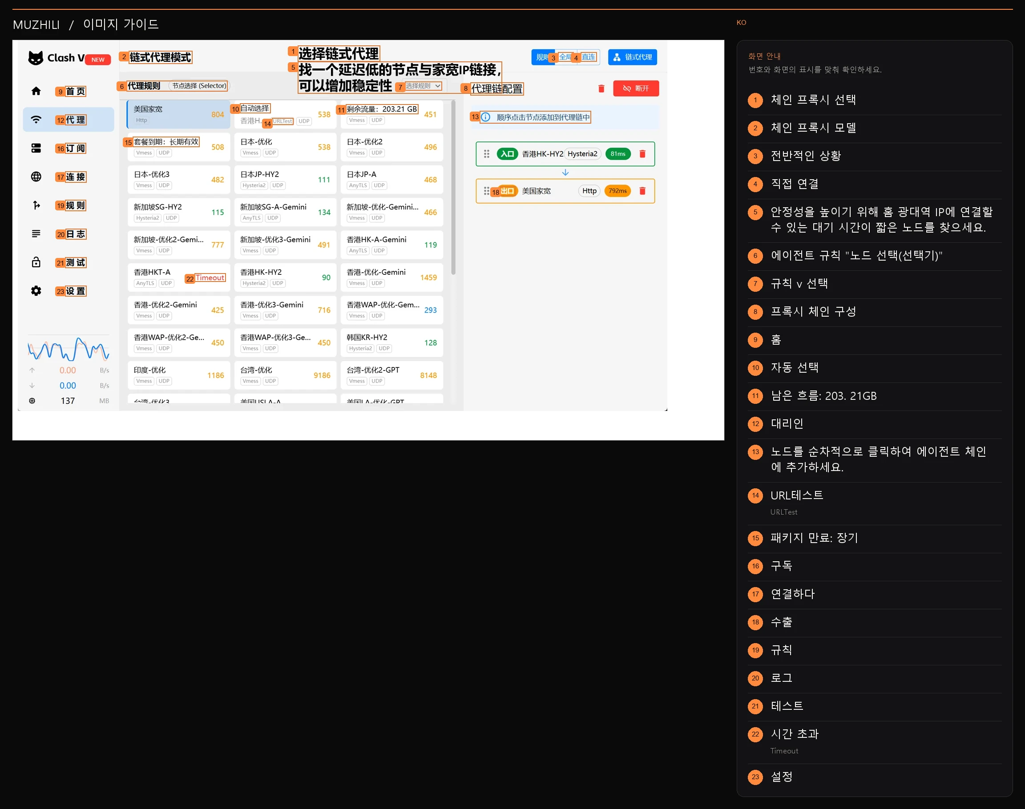Select the 韩国KR-HY2 node card
This screenshot has width=1025, height=809.
[x=392, y=342]
